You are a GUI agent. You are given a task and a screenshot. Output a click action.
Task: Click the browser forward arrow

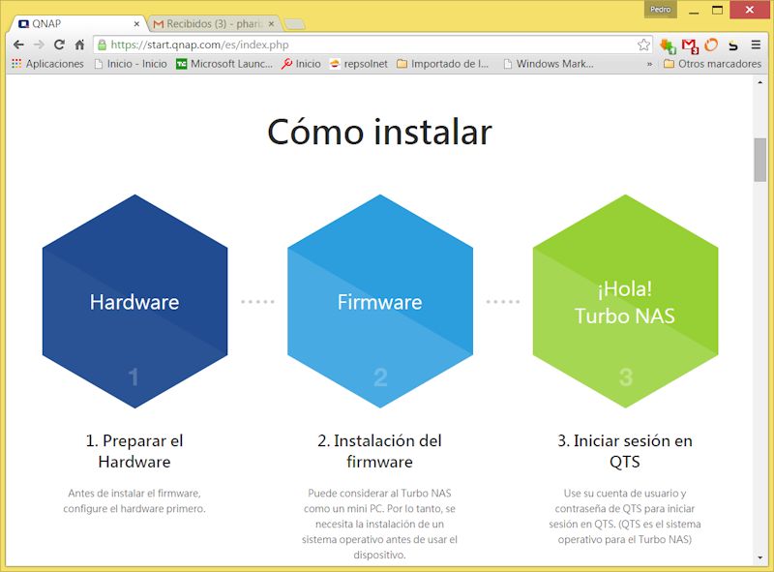pyautogui.click(x=39, y=45)
